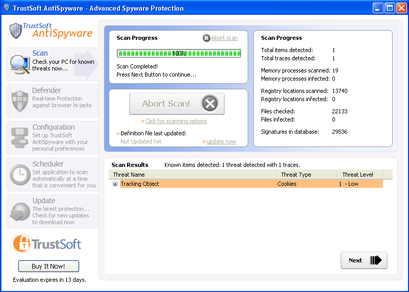
Task: Sort results by Threat Name column
Action: [x=193, y=175]
